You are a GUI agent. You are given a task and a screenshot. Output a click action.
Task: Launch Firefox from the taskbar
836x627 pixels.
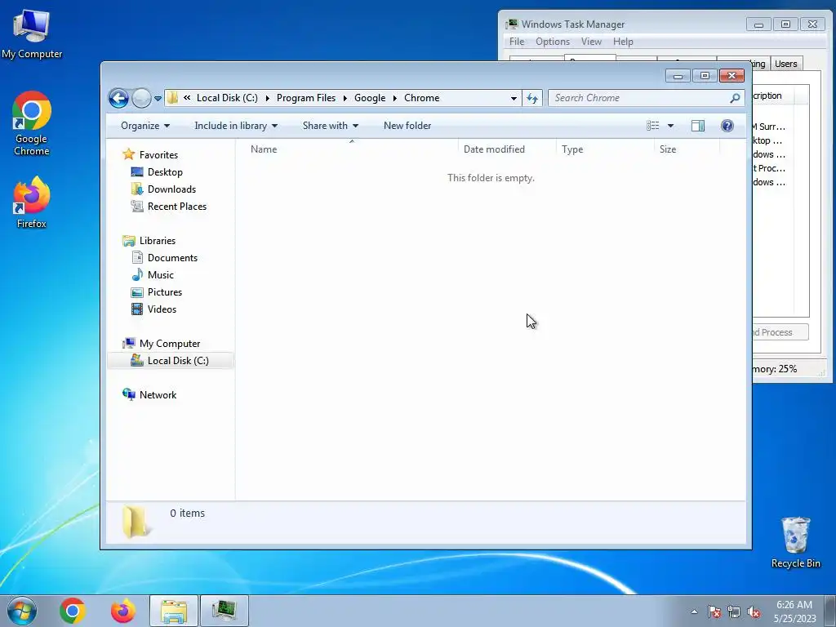tap(123, 611)
